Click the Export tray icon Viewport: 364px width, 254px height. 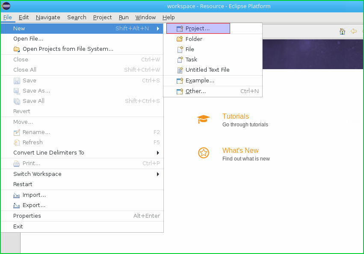(x=17, y=206)
